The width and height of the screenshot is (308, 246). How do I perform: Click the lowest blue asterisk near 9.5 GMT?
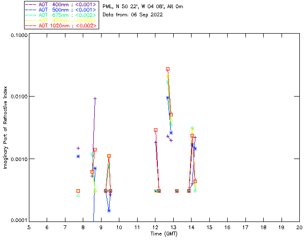[x=109, y=210]
